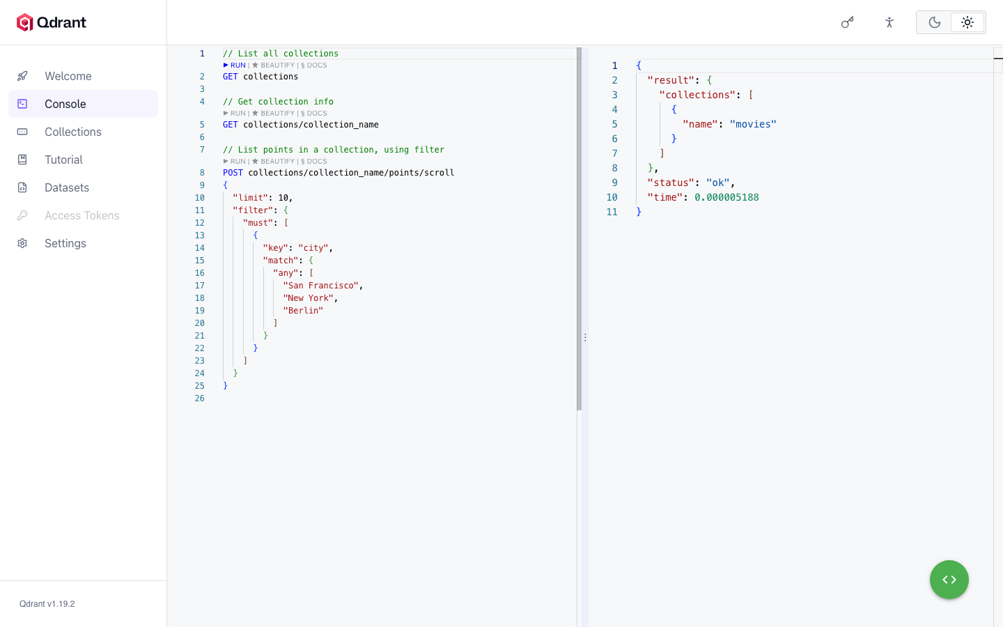Click the "GET collections/collection_name" request line
The height and width of the screenshot is (627, 1003).
pos(301,125)
